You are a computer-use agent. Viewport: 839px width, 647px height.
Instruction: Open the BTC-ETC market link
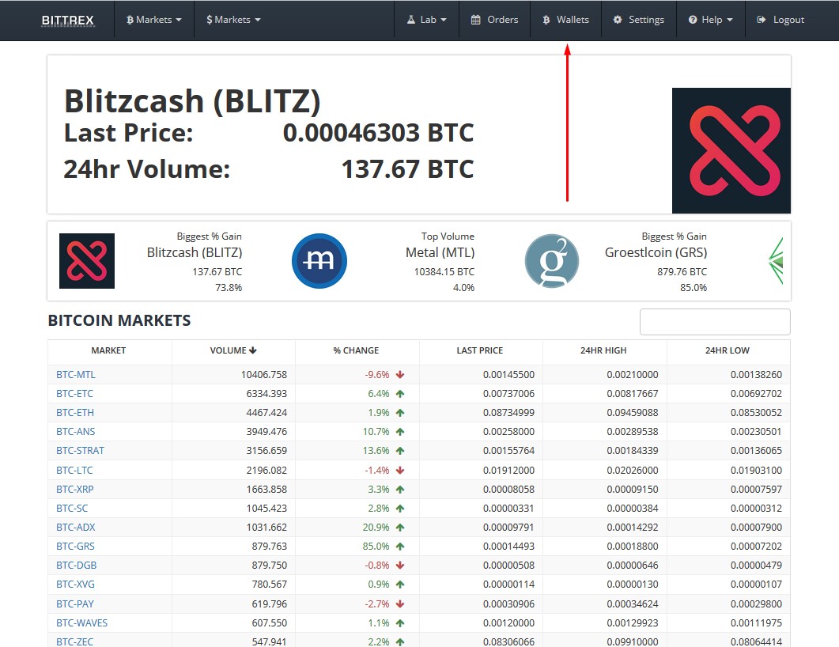pyautogui.click(x=74, y=393)
